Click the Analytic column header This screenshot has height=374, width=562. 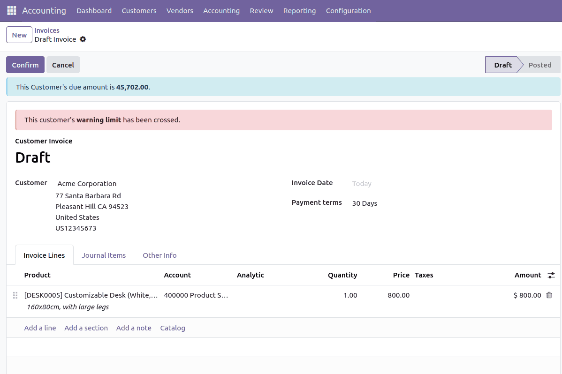click(x=251, y=275)
